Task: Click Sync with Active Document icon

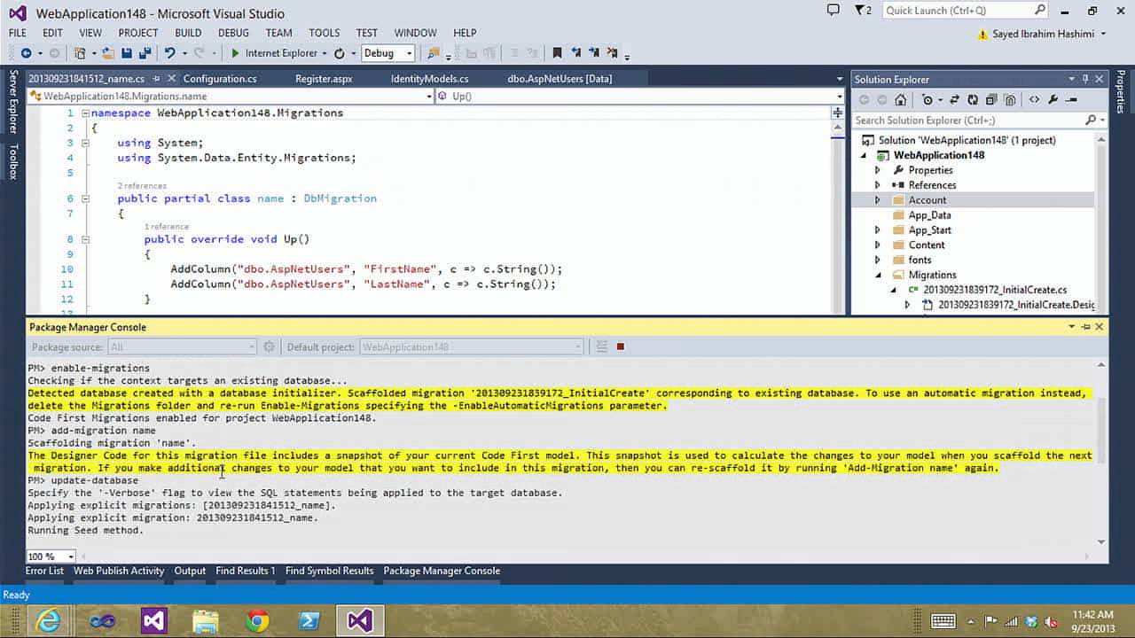Action: click(x=955, y=100)
